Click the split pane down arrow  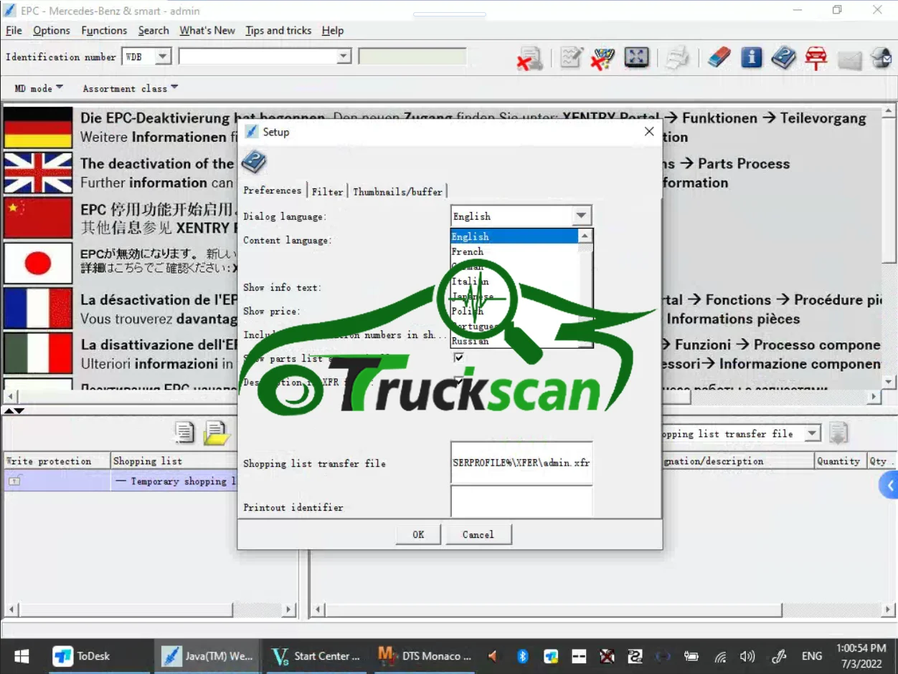(19, 410)
